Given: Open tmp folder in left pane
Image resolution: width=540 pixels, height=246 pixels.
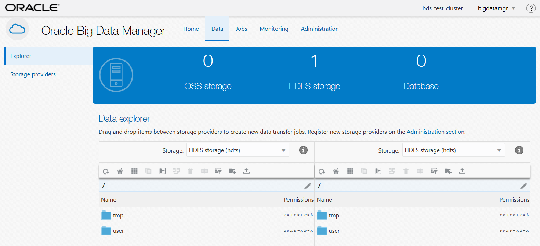Looking at the screenshot, I should tap(113, 215).
